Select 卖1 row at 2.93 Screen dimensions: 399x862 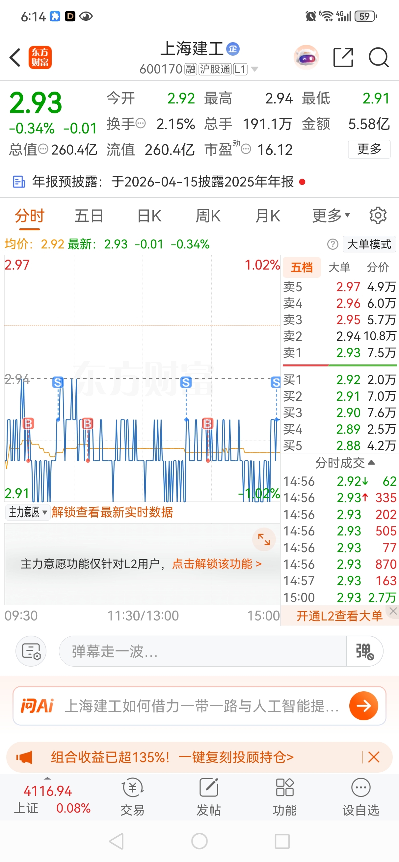tap(339, 353)
